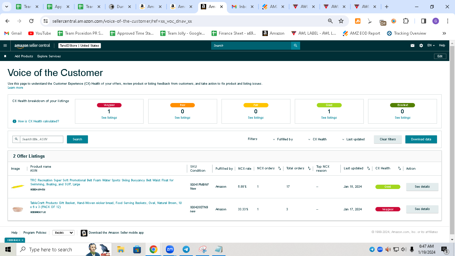Screen dimensions: 455x256
Task: Open the Fulfilled by filter dropdown
Action: (283, 139)
